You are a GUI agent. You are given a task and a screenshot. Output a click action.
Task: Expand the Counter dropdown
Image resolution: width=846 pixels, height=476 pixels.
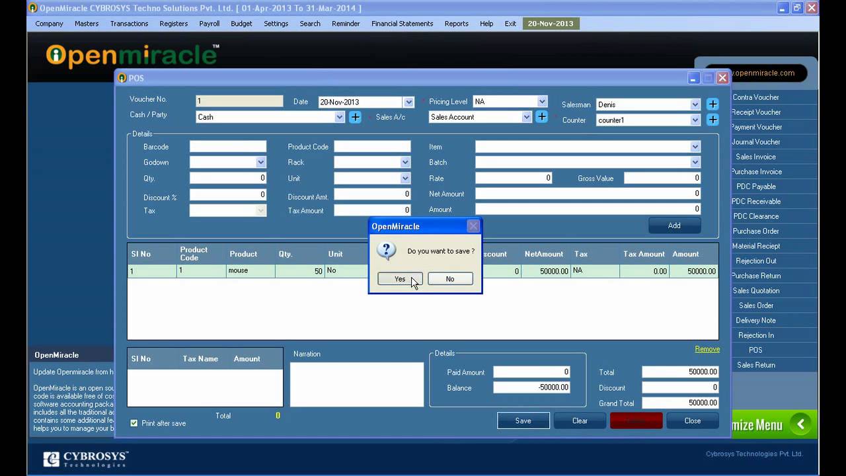tap(695, 120)
